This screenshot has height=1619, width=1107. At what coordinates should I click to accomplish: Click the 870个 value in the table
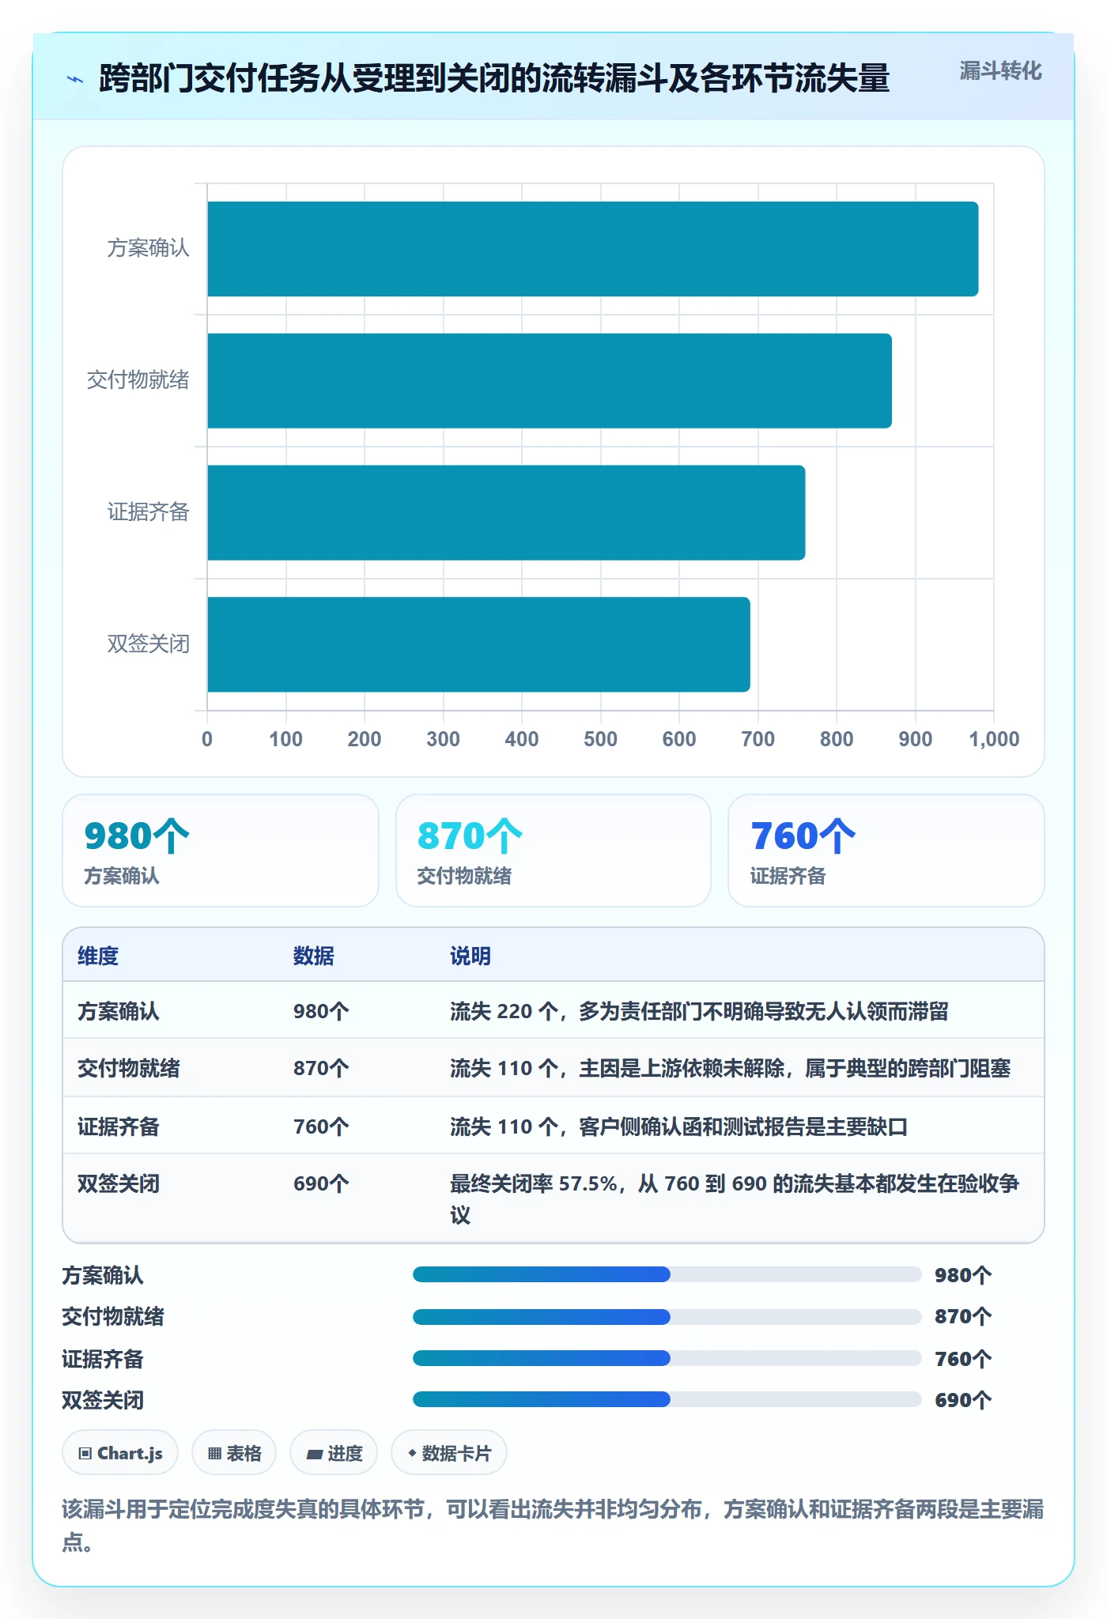click(321, 1068)
